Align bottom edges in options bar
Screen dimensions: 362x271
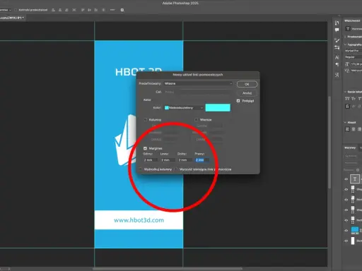(x=96, y=10)
